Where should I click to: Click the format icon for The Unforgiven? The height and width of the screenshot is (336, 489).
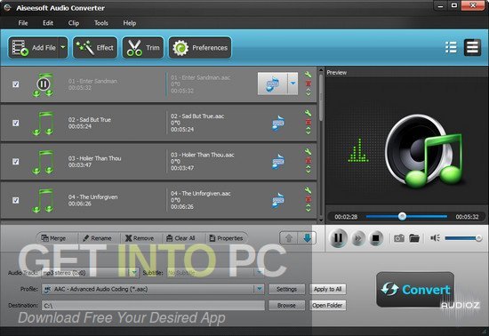click(278, 200)
